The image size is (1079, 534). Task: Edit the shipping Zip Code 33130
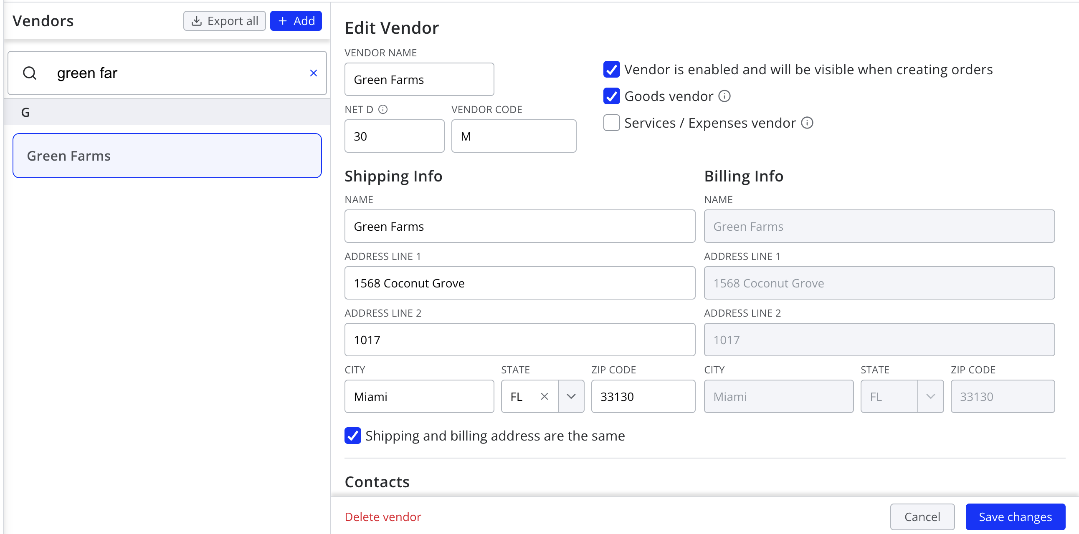[x=643, y=396]
